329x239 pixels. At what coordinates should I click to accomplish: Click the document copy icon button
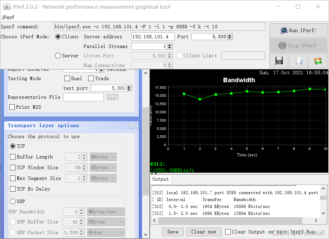(x=298, y=61)
